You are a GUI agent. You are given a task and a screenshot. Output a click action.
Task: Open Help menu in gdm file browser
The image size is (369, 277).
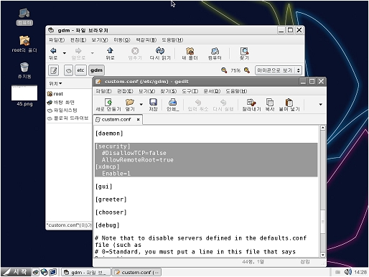coord(172,40)
